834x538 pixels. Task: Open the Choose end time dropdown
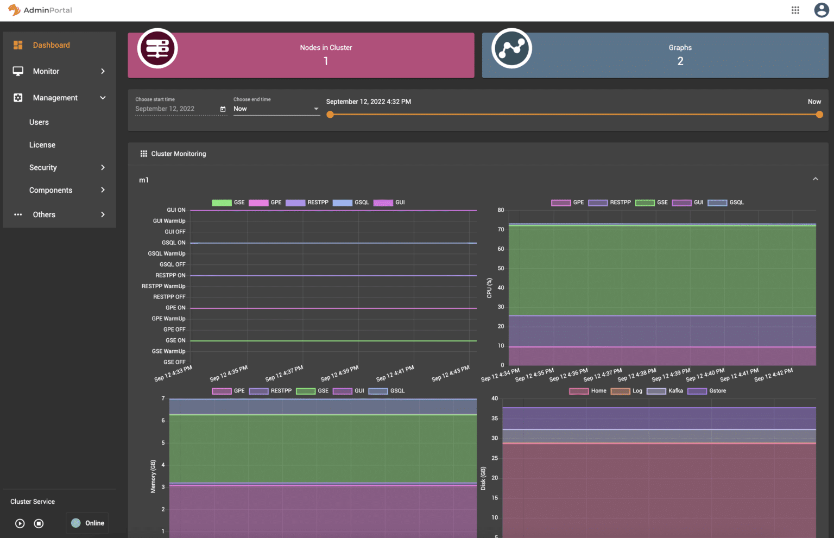(x=276, y=109)
